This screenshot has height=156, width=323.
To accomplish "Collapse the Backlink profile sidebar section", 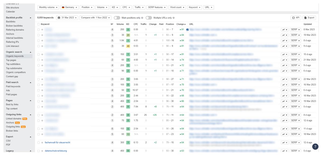I will pyautogui.click(x=30, y=18).
